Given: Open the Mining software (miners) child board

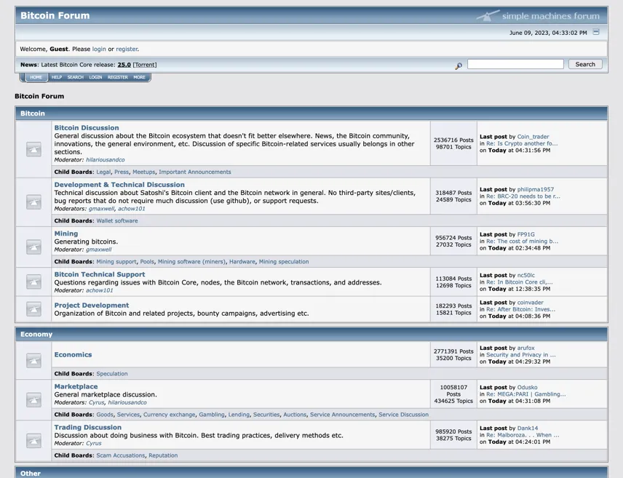Looking at the screenshot, I should click(x=191, y=261).
